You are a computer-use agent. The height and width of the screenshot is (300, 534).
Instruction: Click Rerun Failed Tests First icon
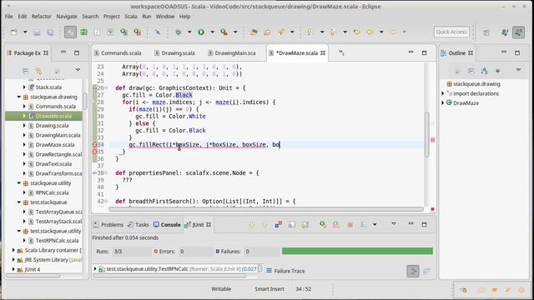[x=336, y=224]
